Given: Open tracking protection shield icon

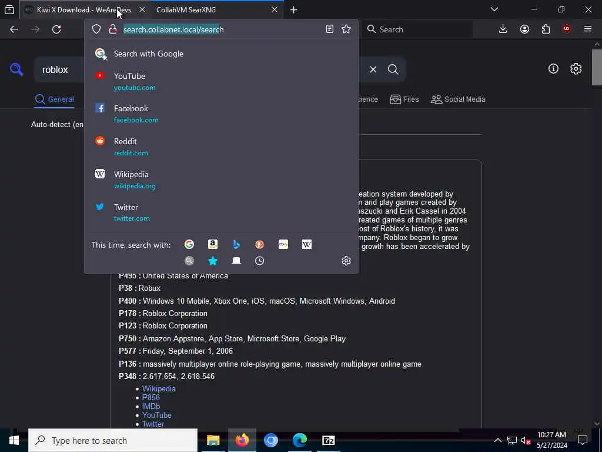Looking at the screenshot, I should [96, 29].
